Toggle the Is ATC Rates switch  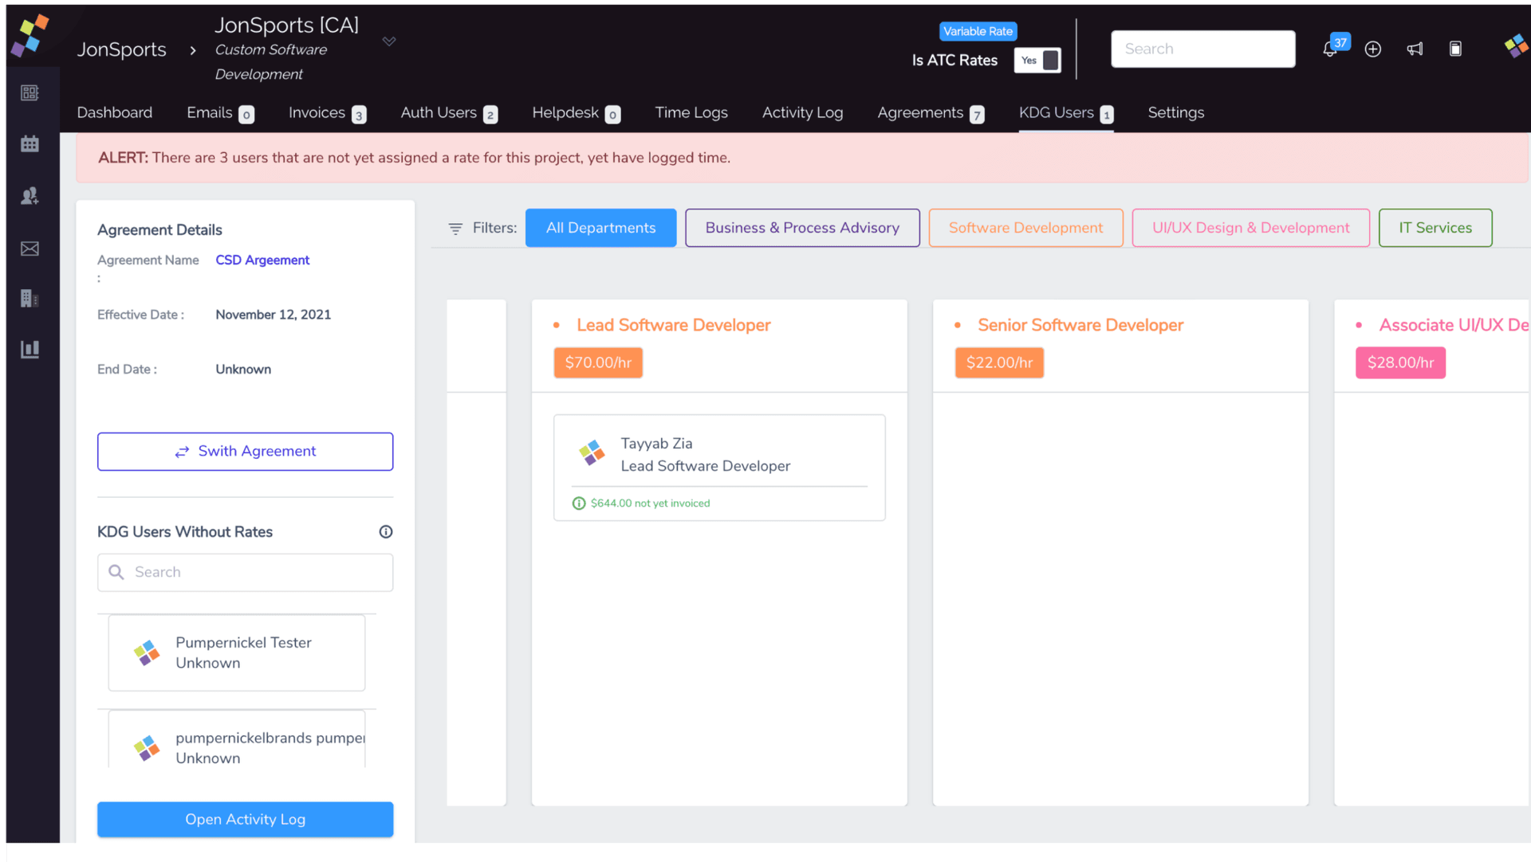pos(1037,61)
